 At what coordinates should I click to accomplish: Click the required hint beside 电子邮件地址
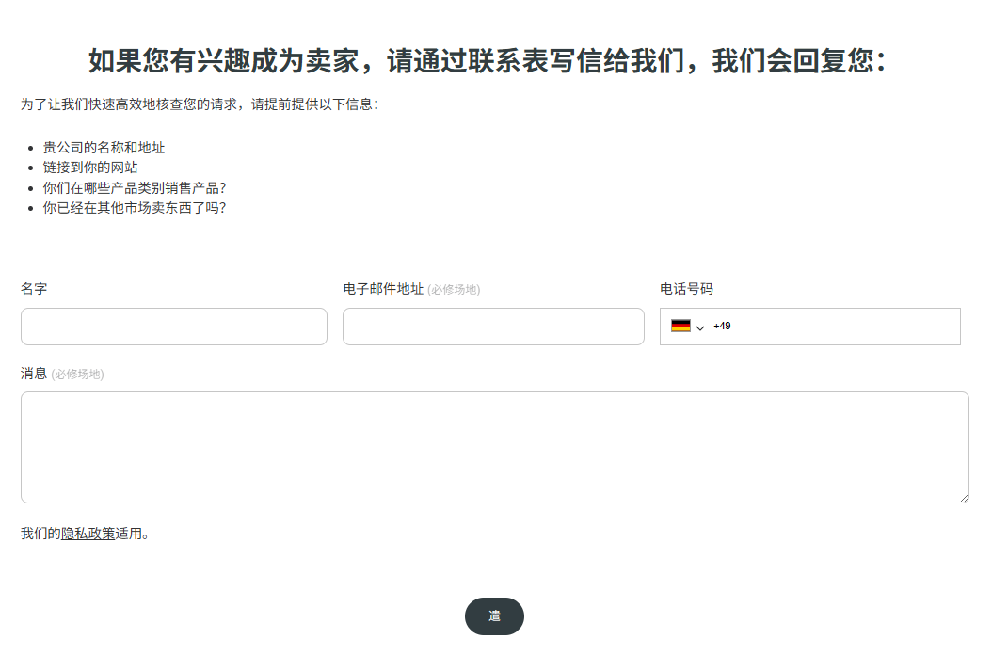pyautogui.click(x=454, y=290)
